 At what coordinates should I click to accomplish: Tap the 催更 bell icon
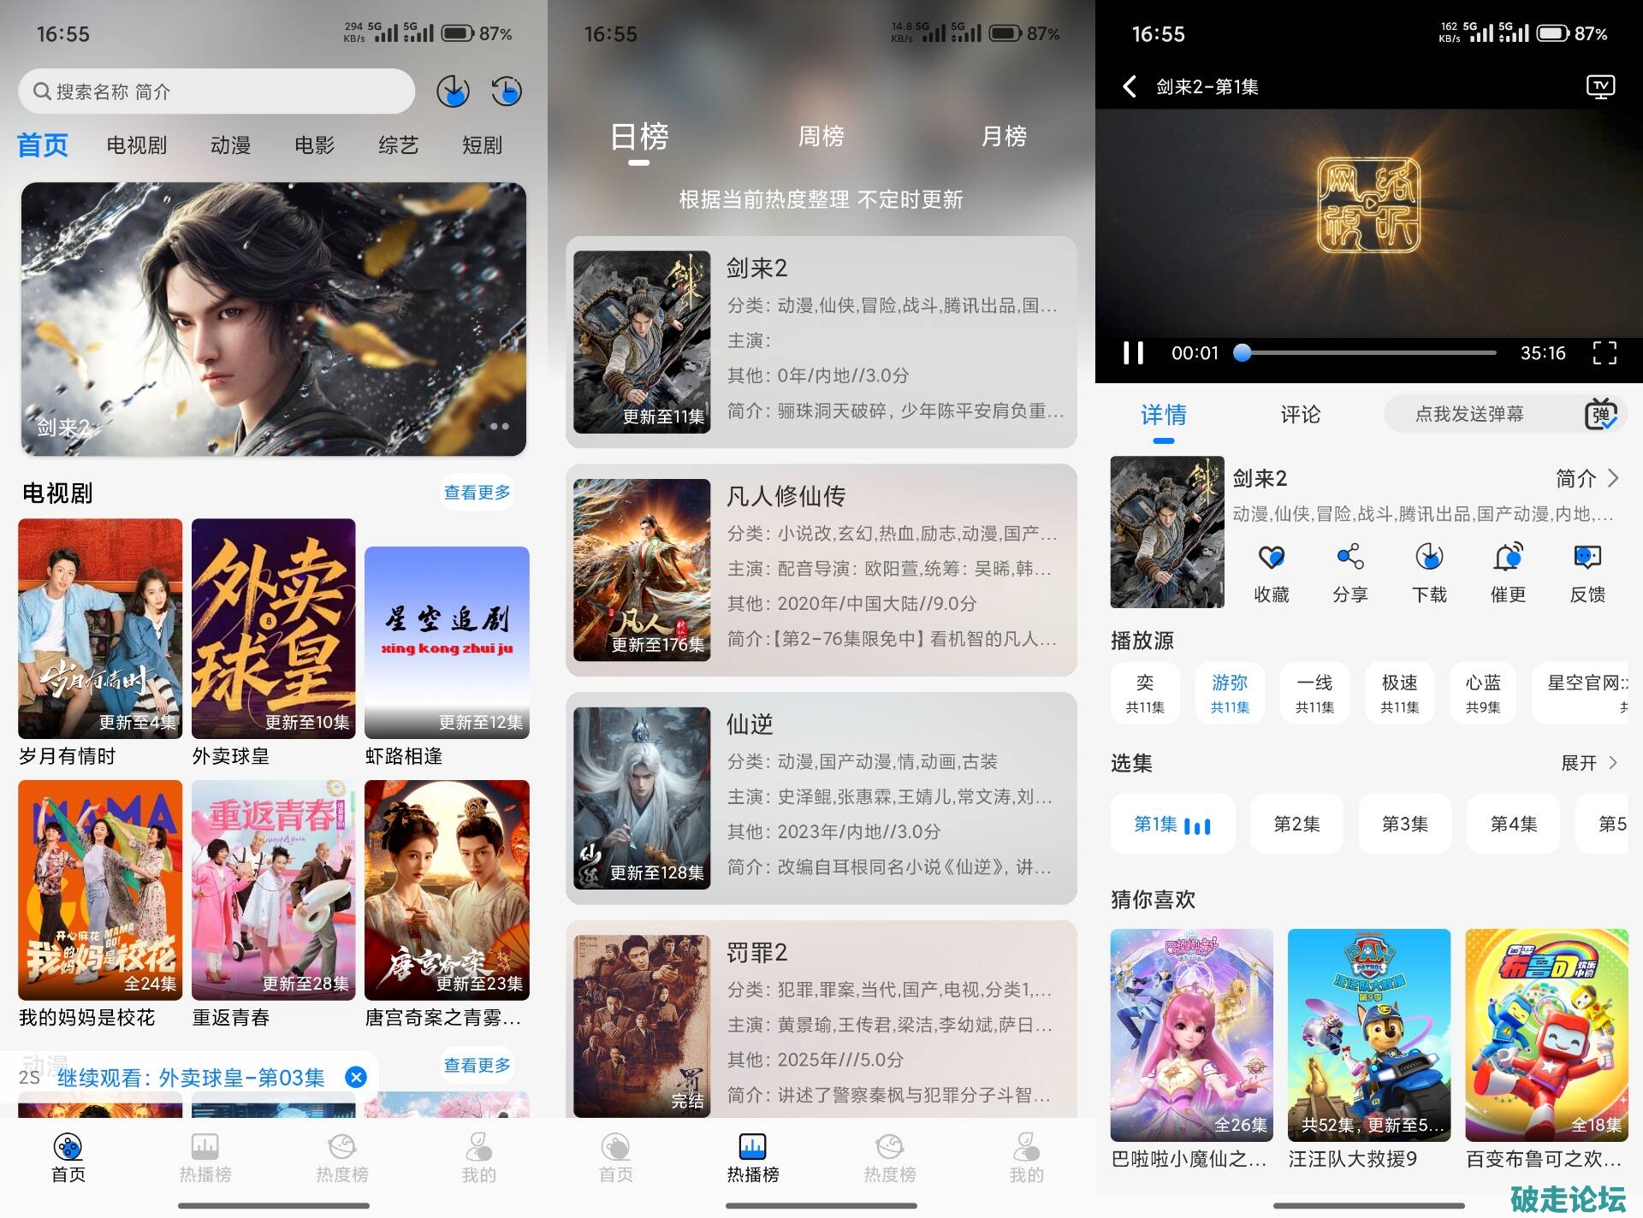tap(1508, 558)
